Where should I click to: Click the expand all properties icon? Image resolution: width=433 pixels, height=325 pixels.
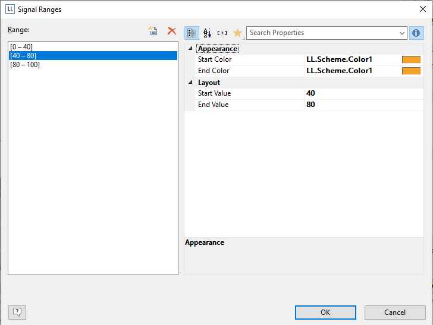[222, 33]
